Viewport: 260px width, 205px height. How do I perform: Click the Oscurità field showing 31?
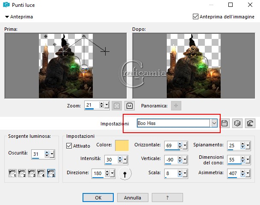click(38, 154)
